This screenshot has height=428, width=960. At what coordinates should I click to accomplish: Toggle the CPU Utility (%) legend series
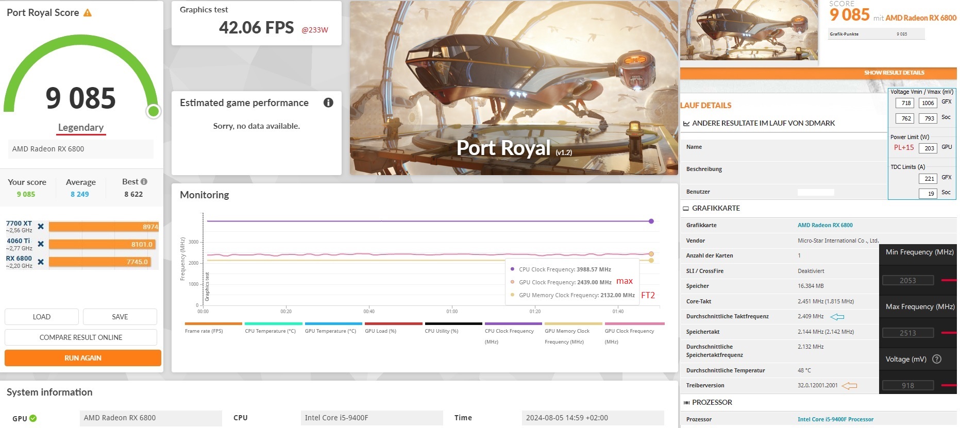[x=453, y=328]
